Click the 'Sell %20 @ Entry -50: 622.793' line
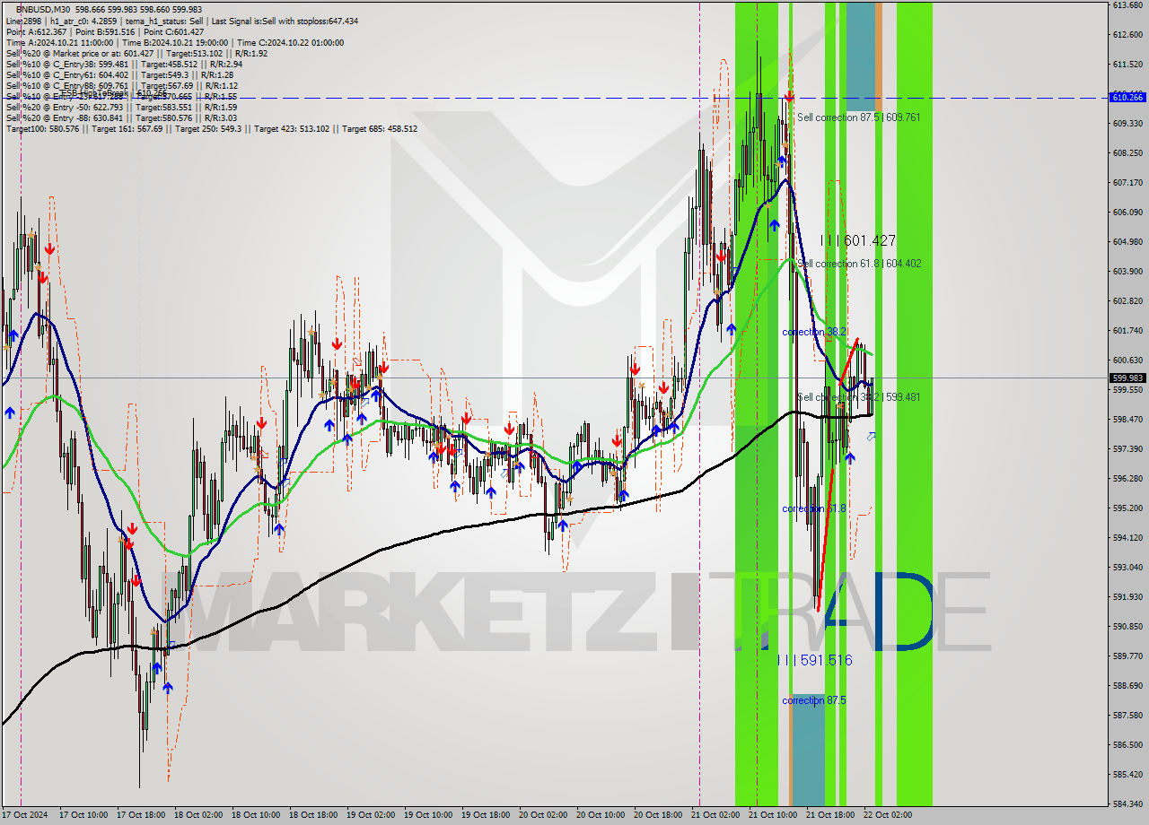This screenshot has width=1149, height=825. point(121,107)
